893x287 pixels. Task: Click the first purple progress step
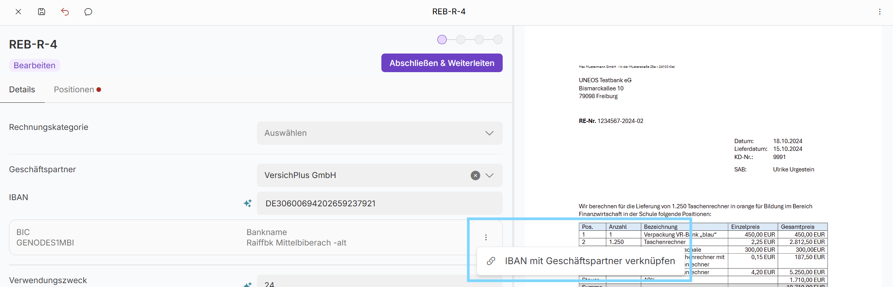(442, 40)
